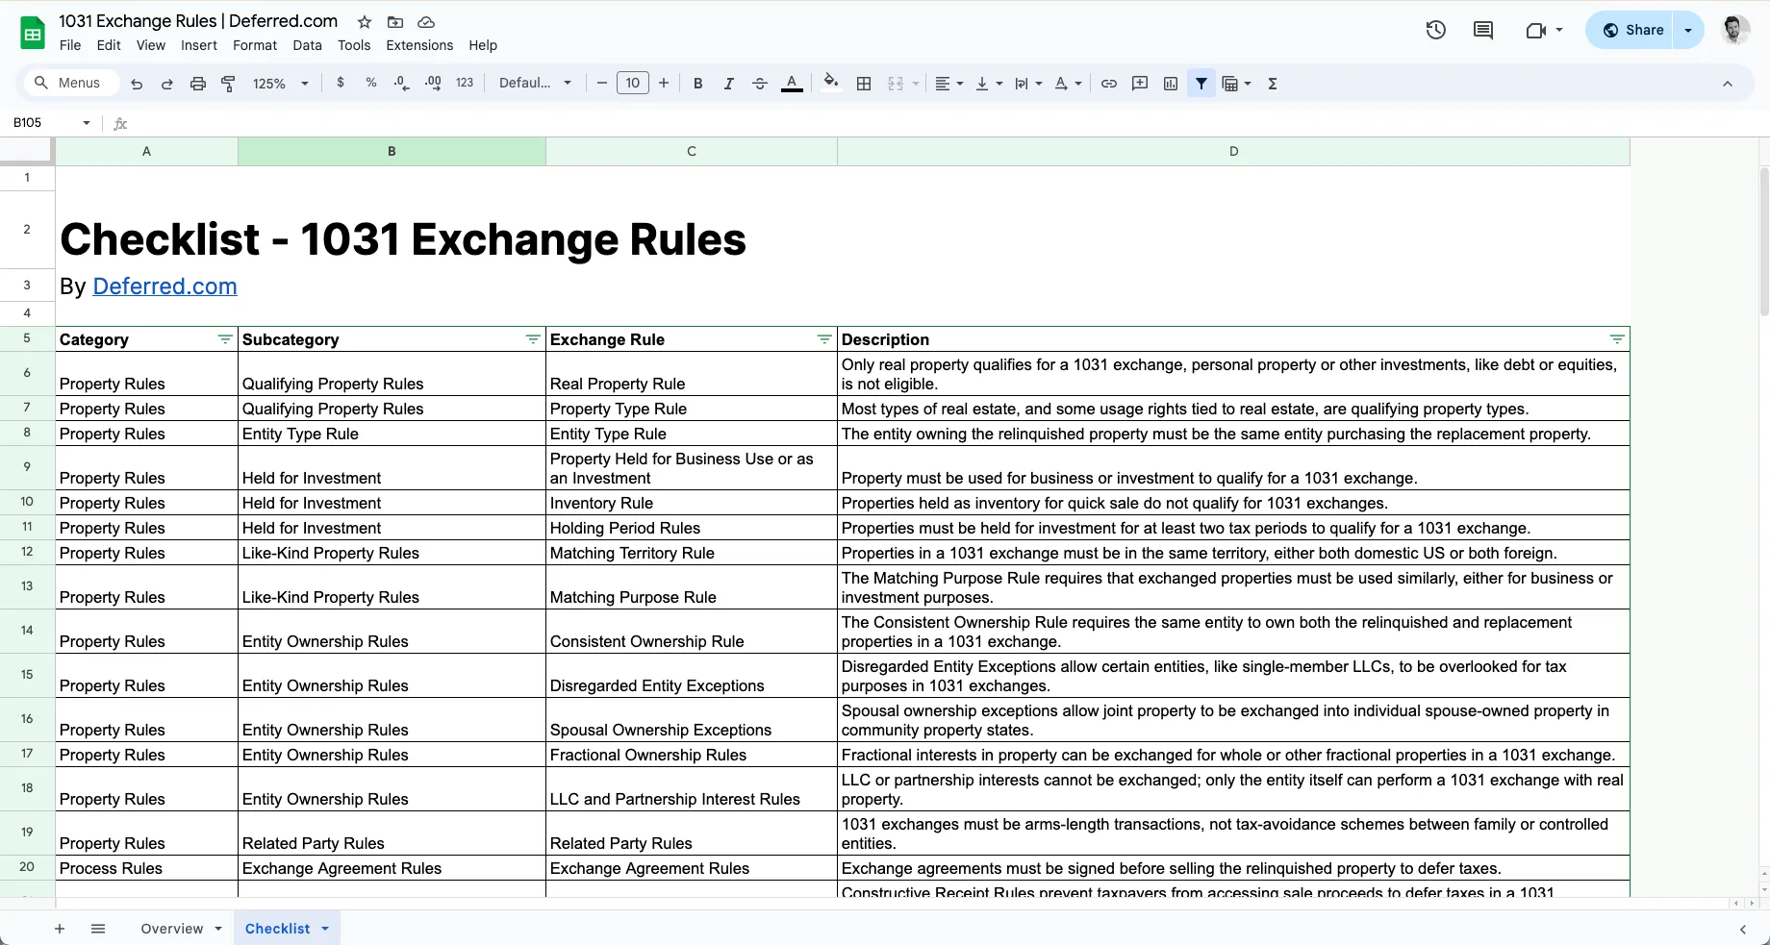The image size is (1770, 945).
Task: Select cell 'Inventory Rule'
Action: 691,503
